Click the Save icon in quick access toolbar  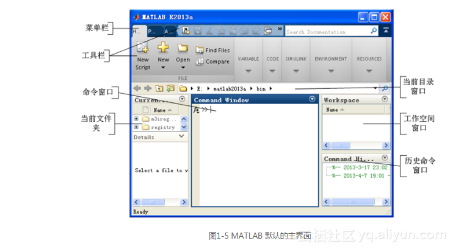click(x=198, y=30)
